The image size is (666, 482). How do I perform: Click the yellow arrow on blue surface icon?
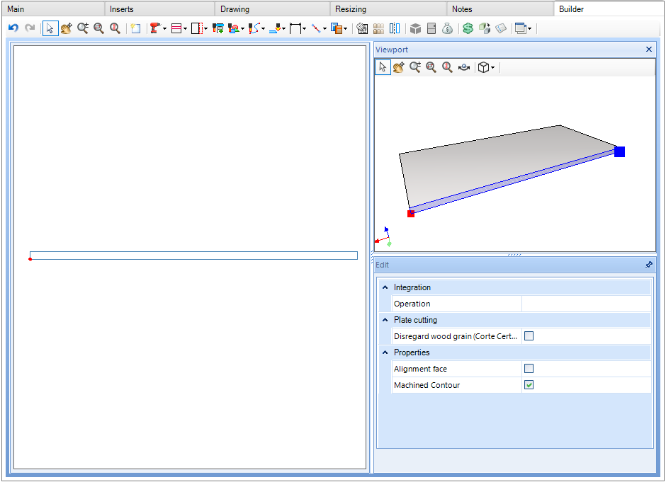pyautogui.click(x=275, y=28)
